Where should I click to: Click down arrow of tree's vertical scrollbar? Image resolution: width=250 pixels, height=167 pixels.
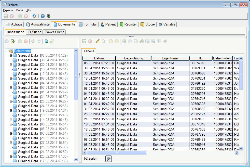tap(76, 160)
